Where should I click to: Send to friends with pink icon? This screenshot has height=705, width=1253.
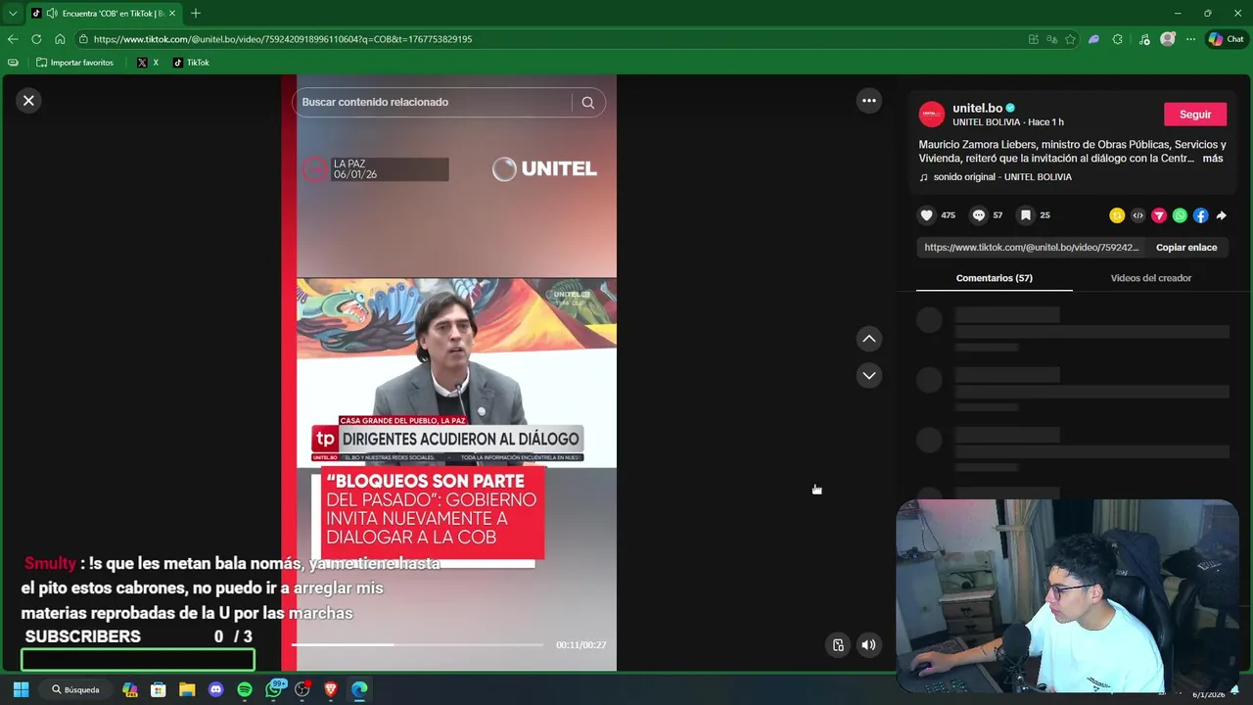pyautogui.click(x=1159, y=215)
